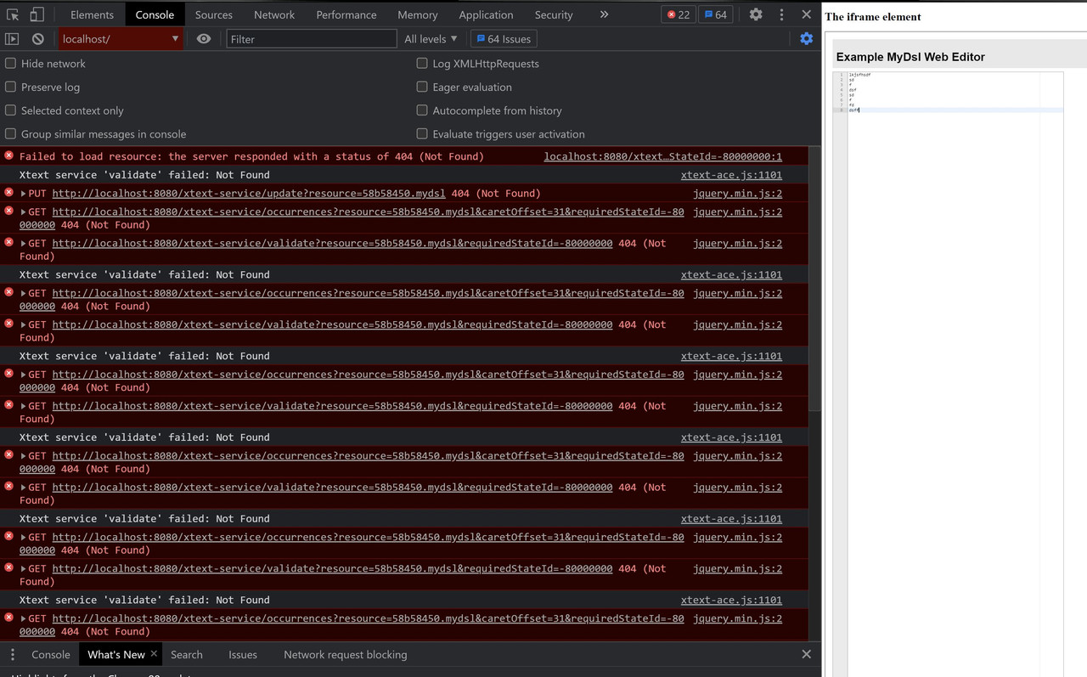Viewport: 1087px width, 677px height.
Task: Open first xtext-ace.js:1101 source link
Action: [x=731, y=175]
